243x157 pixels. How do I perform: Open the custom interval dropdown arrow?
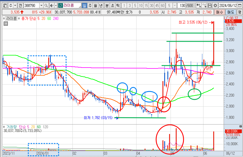click(175, 6)
